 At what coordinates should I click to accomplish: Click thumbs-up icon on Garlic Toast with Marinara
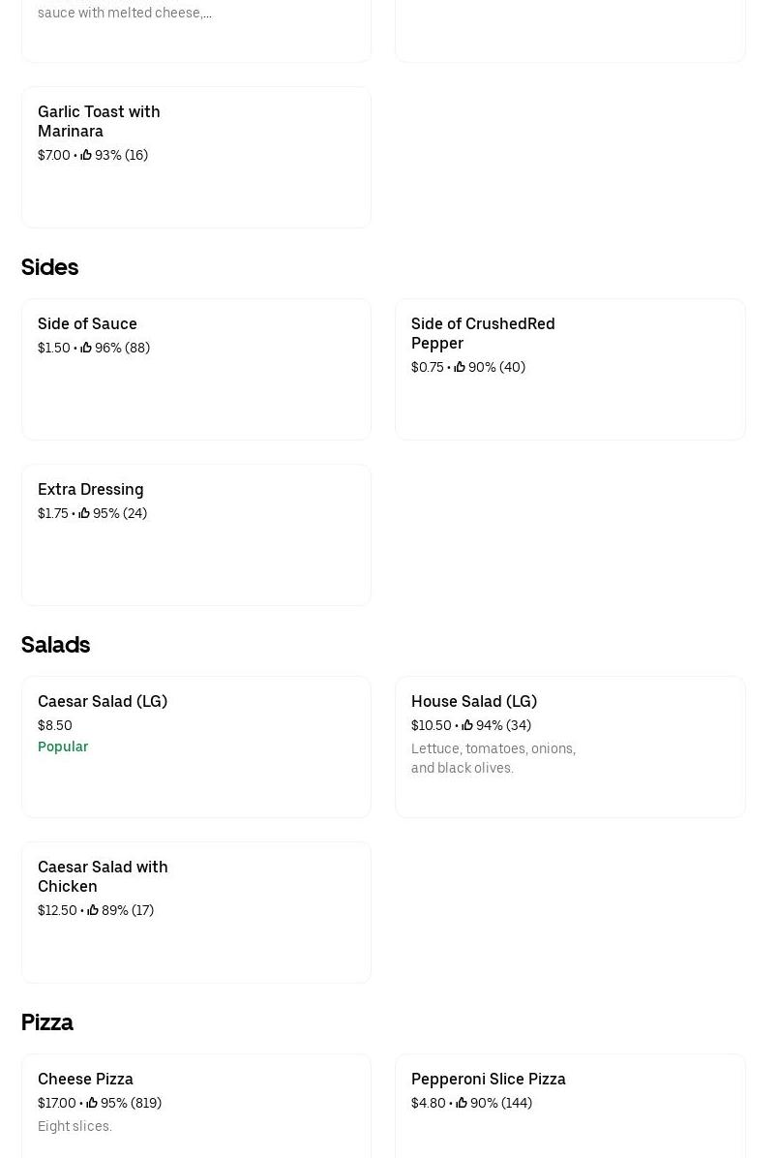[86, 155]
